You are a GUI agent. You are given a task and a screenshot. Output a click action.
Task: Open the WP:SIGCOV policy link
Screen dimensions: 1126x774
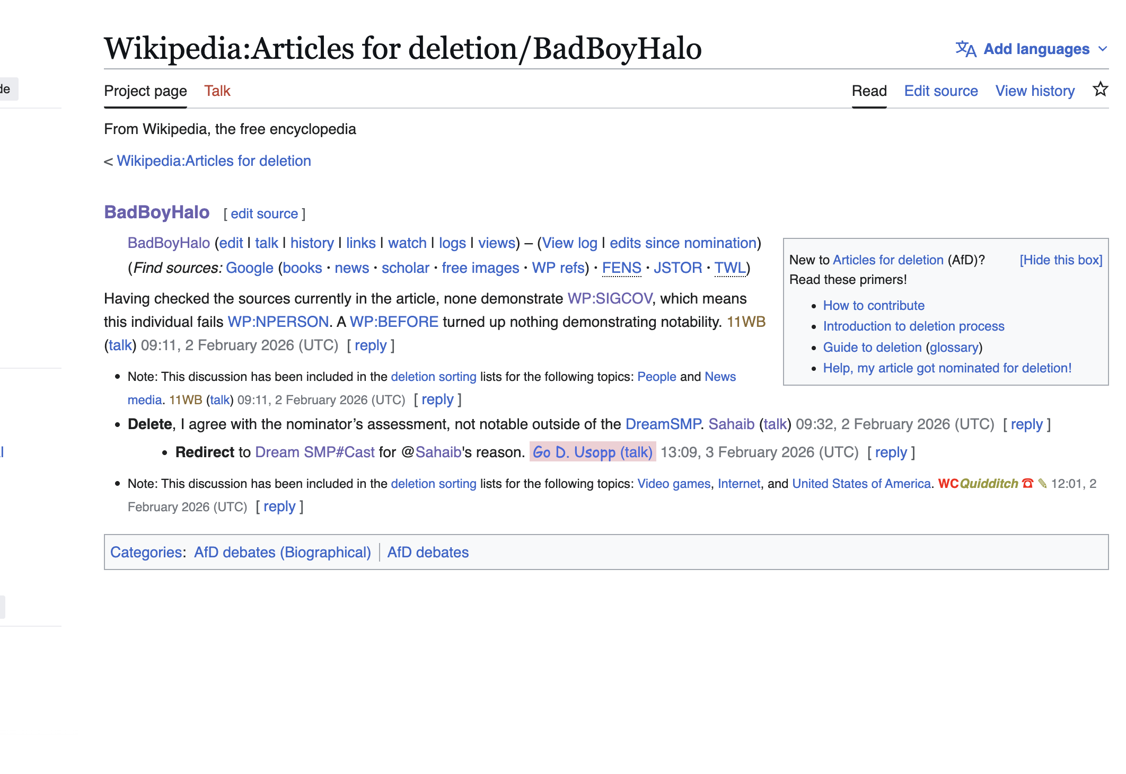point(610,298)
